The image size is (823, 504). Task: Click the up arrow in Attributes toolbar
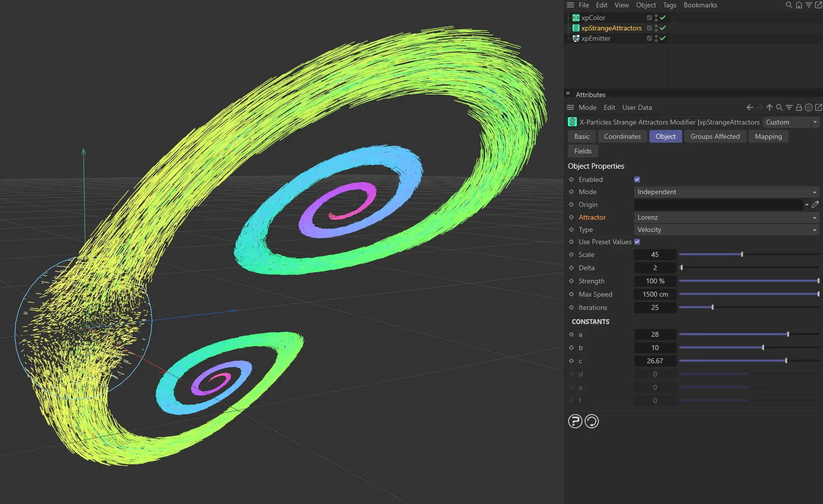point(769,107)
